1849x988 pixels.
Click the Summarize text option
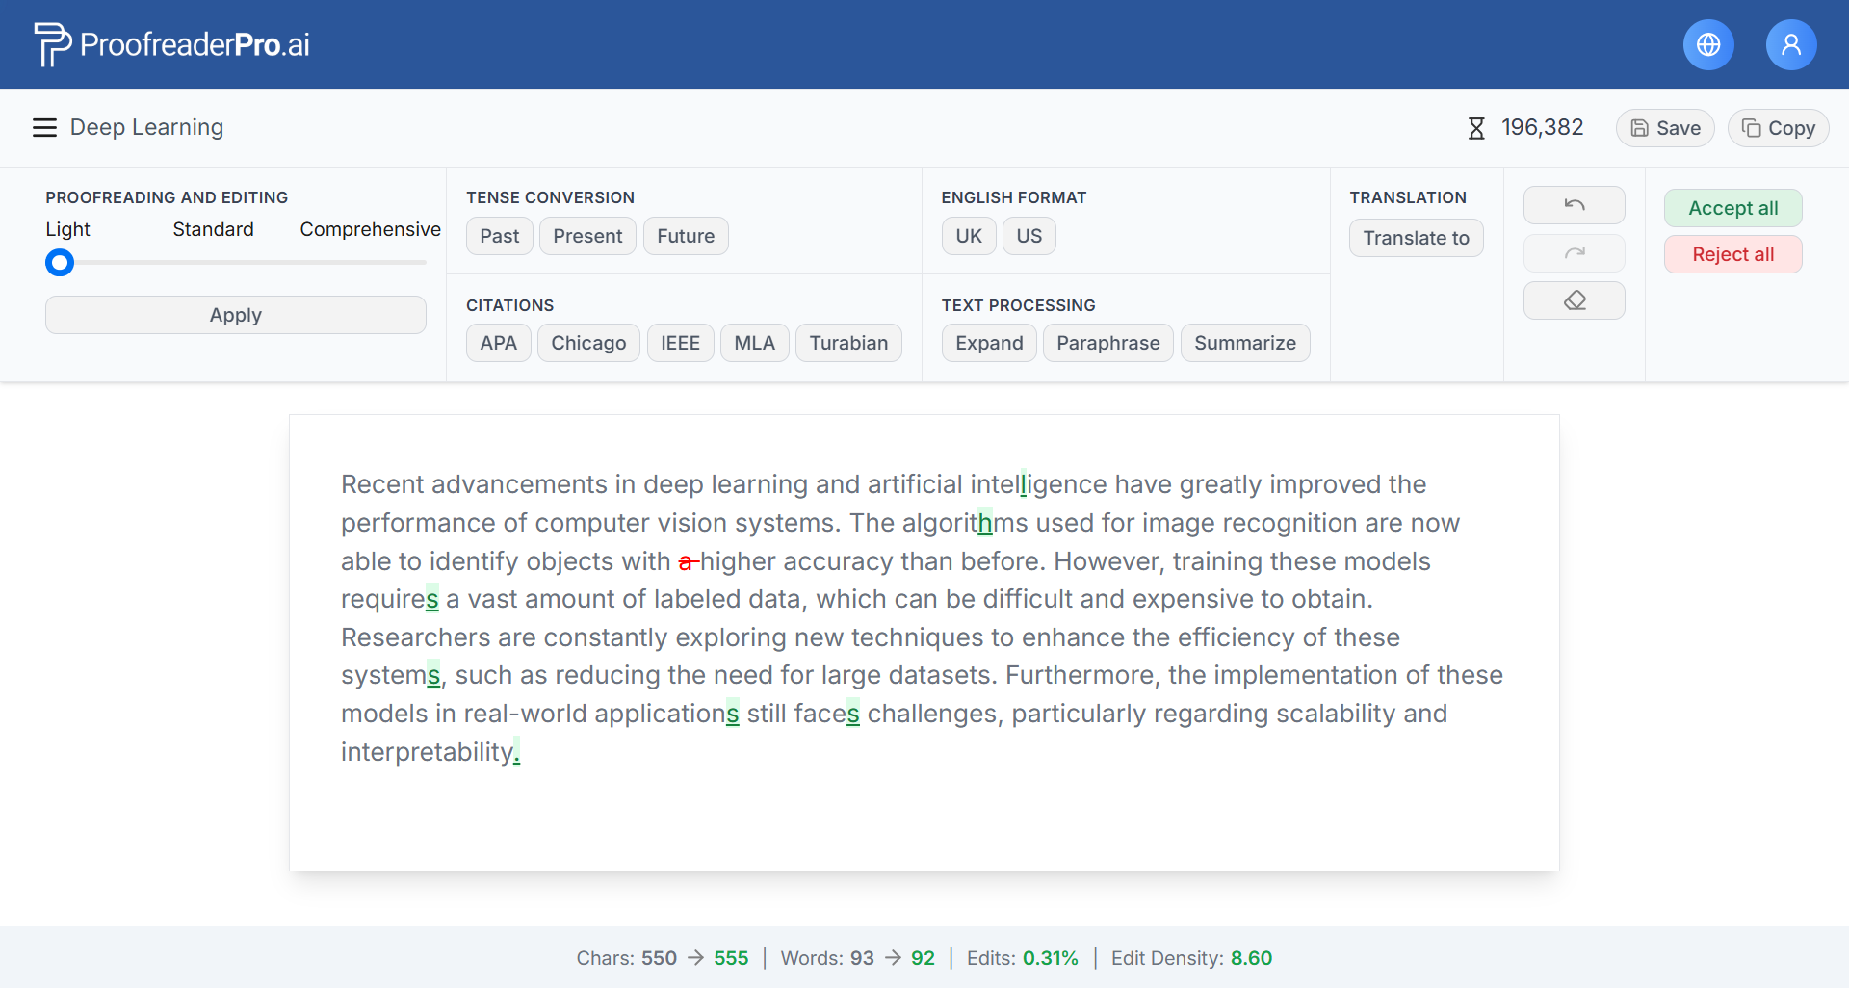[1244, 343]
